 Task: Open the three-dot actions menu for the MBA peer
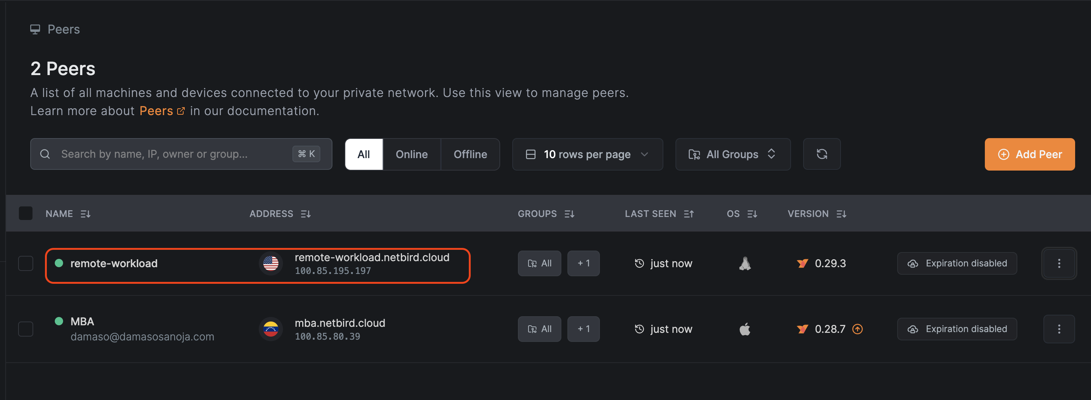[1059, 329]
